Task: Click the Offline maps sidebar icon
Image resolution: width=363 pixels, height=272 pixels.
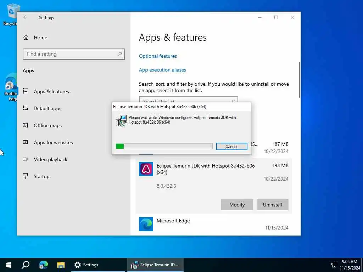Action: pos(26,125)
